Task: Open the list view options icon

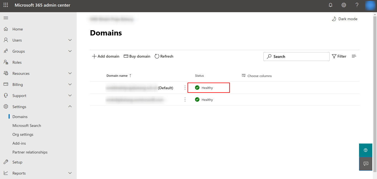Action: (x=354, y=56)
